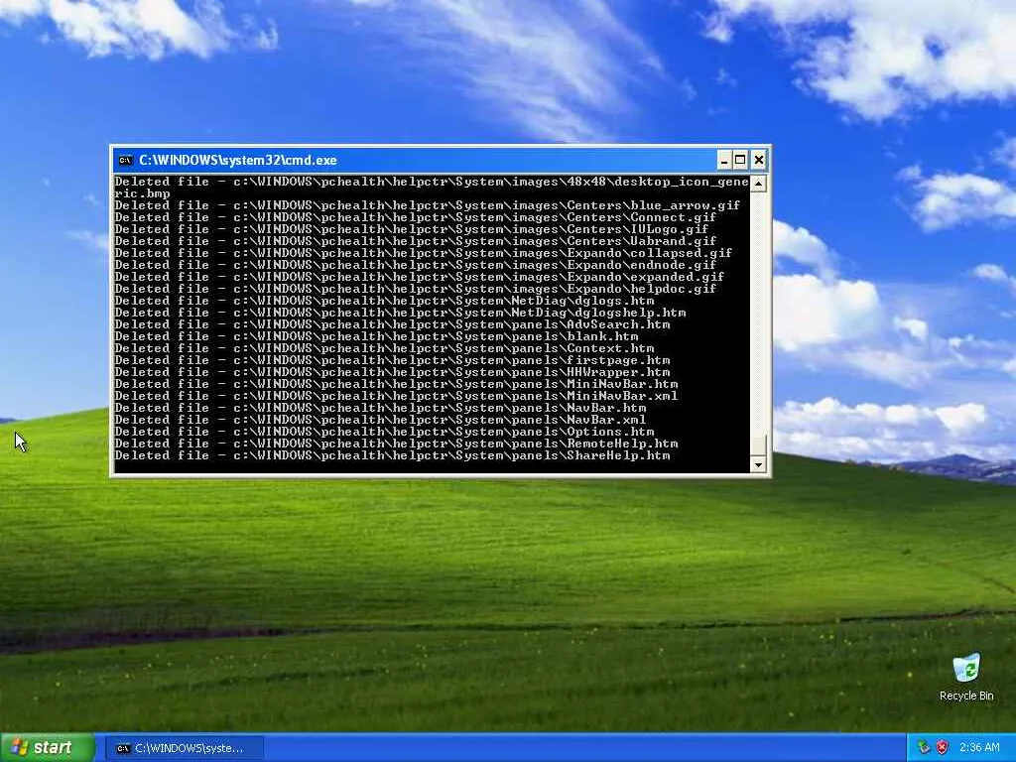Image resolution: width=1016 pixels, height=762 pixels.
Task: Select the cmd.exe taskbar button
Action: pyautogui.click(x=185, y=748)
